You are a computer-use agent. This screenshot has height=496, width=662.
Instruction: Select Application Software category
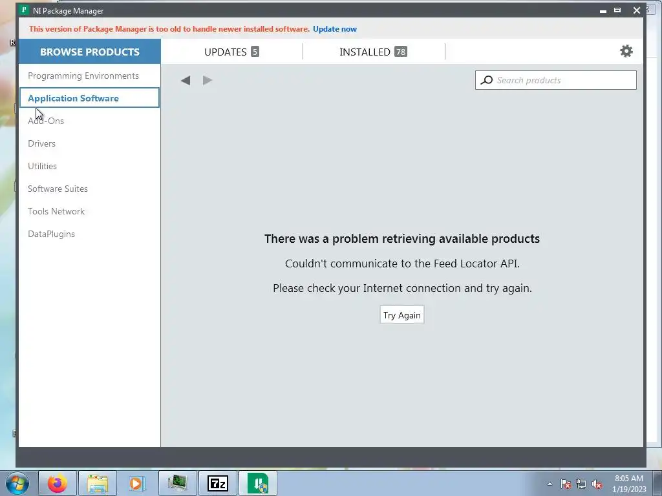click(x=89, y=98)
